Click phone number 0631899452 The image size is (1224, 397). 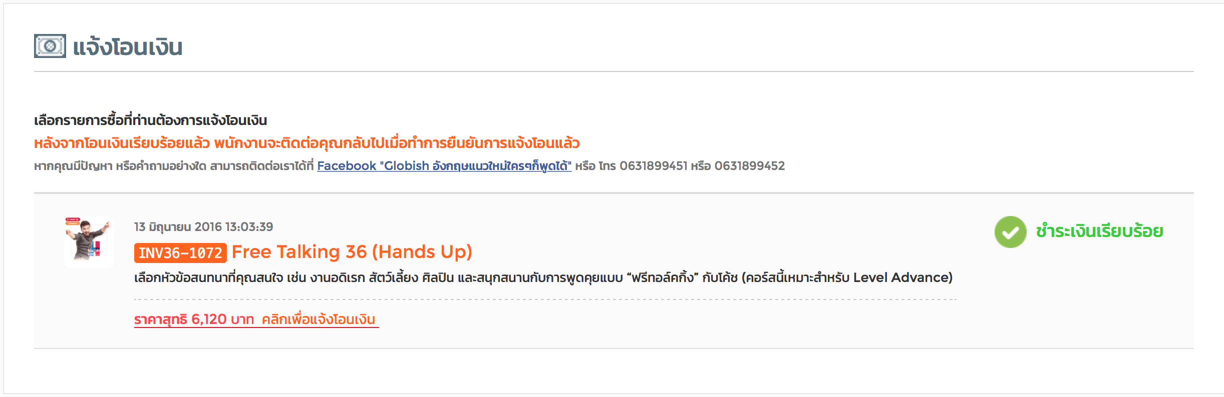pyautogui.click(x=749, y=166)
